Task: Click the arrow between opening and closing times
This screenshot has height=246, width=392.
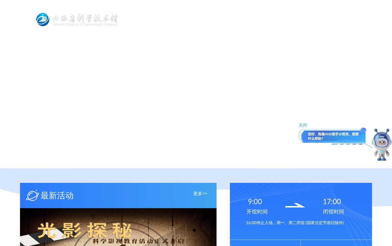Action: click(295, 205)
